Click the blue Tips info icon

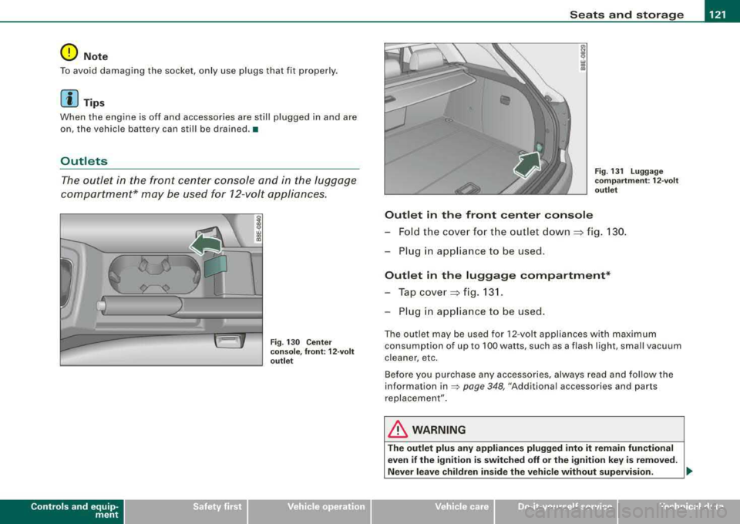[x=69, y=98]
